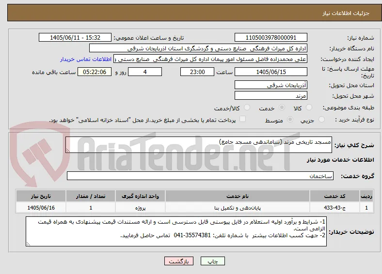
Task: Click the need date cell 1405/06/16
Action: (41, 208)
